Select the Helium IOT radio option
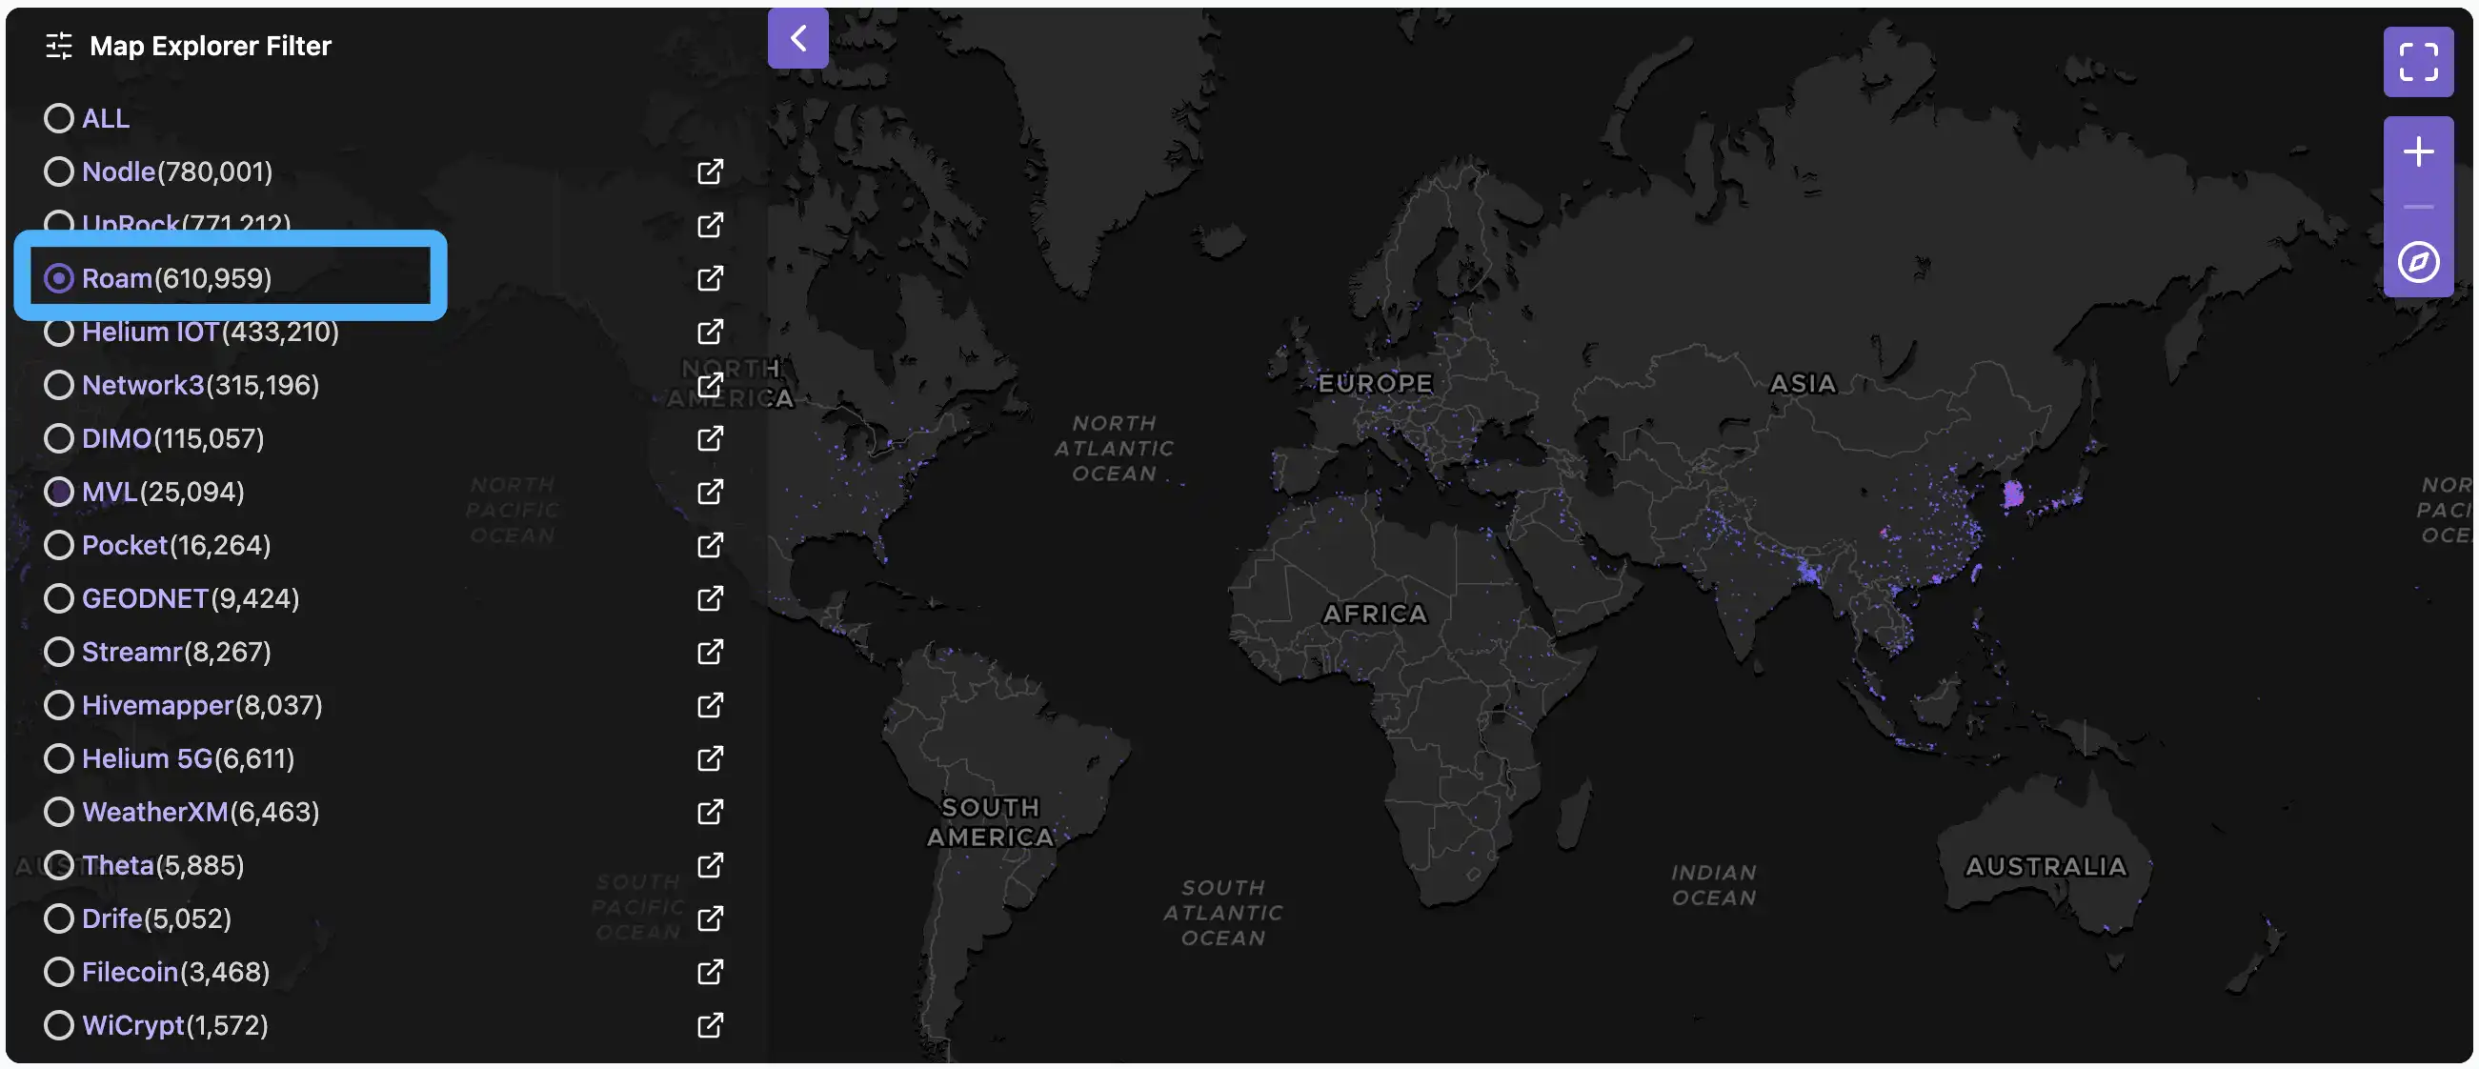This screenshot has width=2479, height=1069. 59,332
